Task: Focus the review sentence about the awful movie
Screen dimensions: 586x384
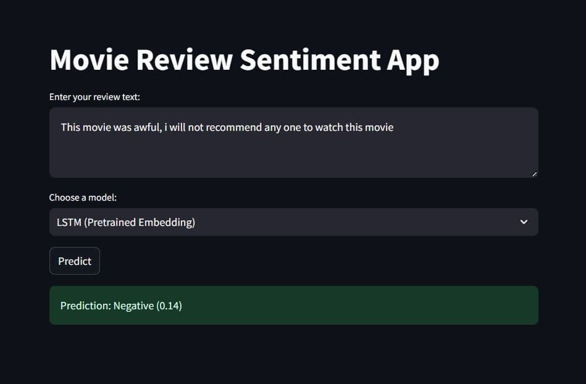Action: tap(227, 127)
